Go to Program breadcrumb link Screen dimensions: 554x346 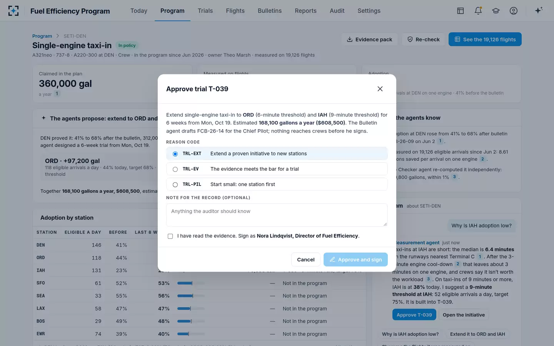(x=42, y=36)
